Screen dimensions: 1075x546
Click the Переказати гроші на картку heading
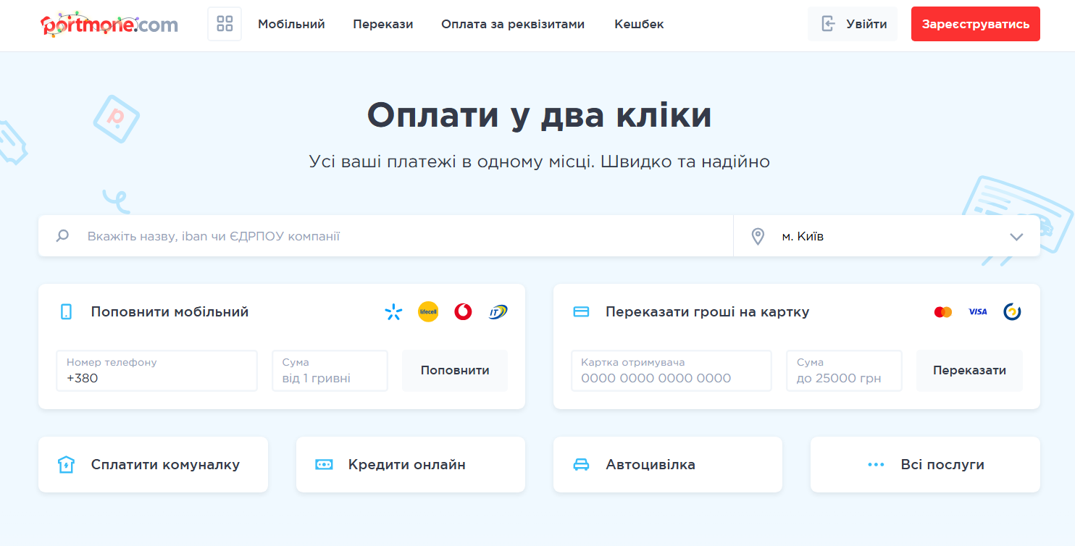pyautogui.click(x=708, y=312)
